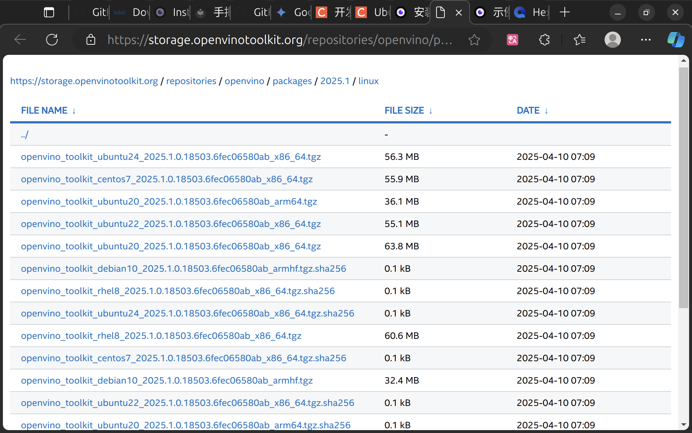Screen dimensions: 692x433
Task: Open debian10 armhf.tgz.sha256 file
Action: (183, 268)
